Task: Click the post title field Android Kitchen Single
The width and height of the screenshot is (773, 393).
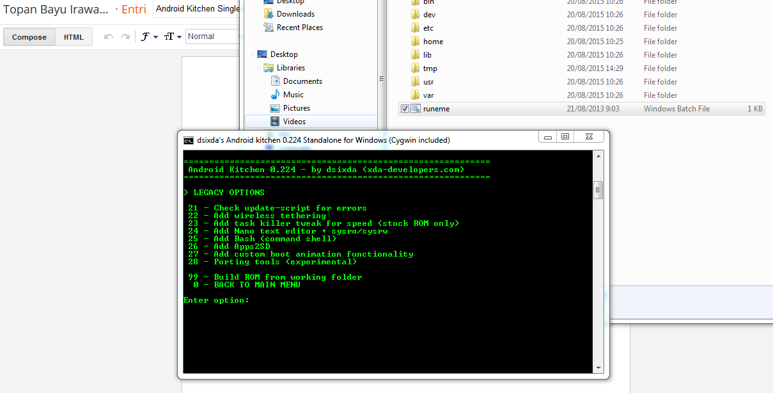Action: tap(198, 9)
